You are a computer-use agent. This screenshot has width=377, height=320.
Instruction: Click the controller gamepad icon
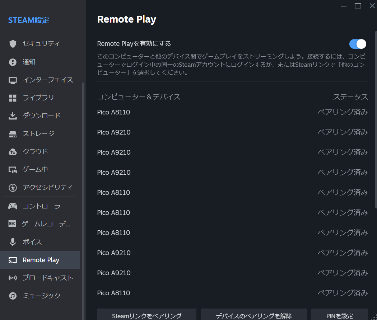pyautogui.click(x=13, y=206)
